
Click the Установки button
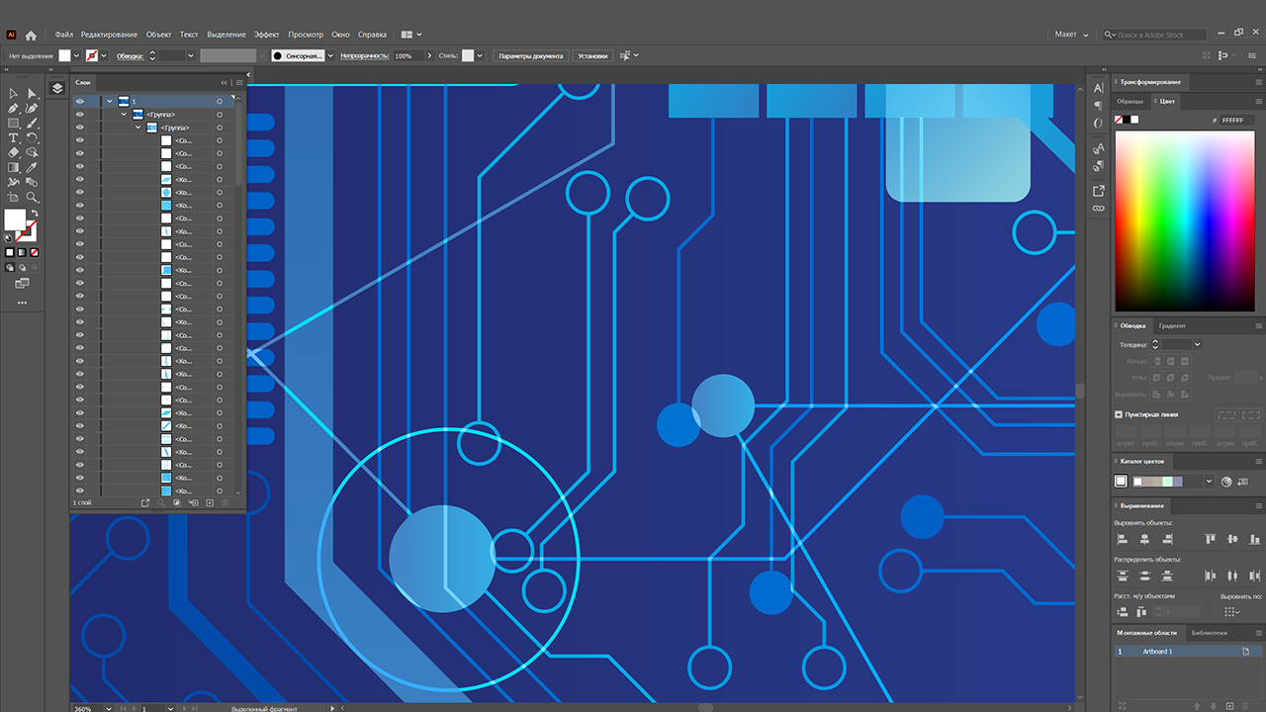tap(592, 56)
